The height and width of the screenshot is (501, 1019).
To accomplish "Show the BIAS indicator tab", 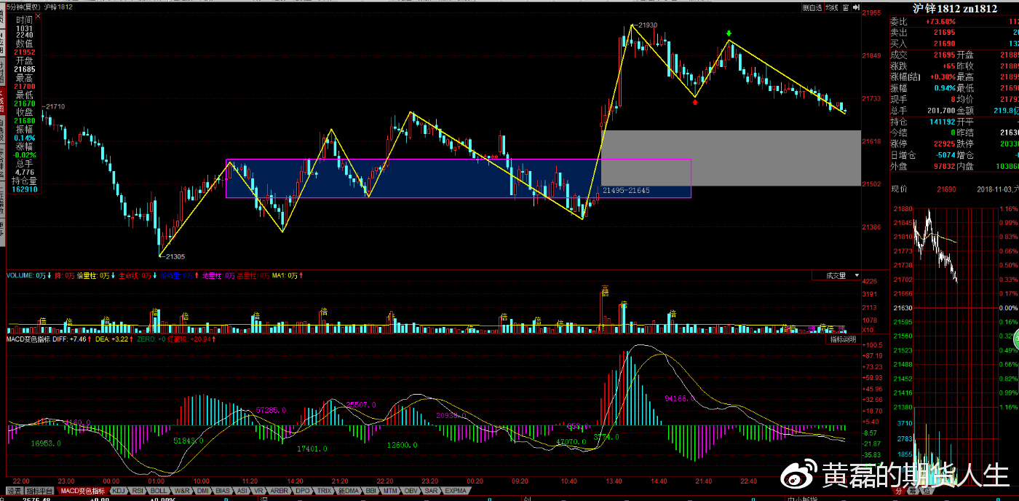I will (x=223, y=491).
